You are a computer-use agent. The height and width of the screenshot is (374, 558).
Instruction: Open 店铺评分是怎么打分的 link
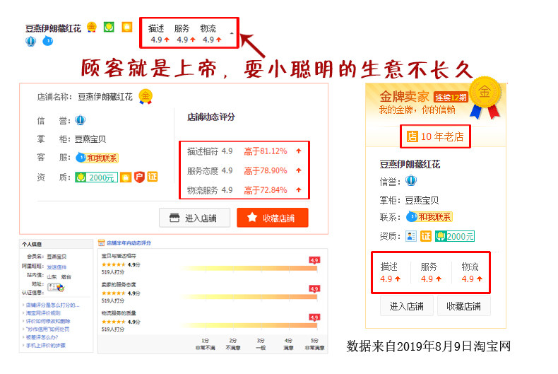coord(53,305)
